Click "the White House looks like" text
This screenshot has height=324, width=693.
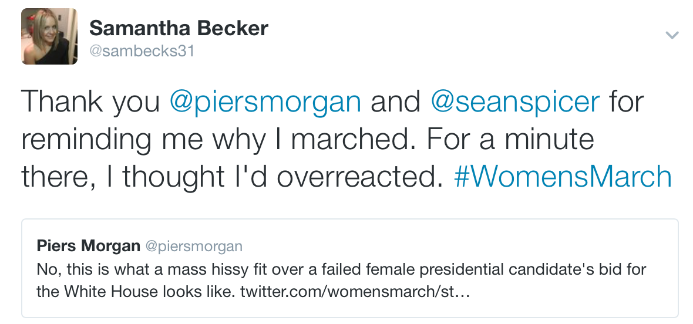point(136,292)
